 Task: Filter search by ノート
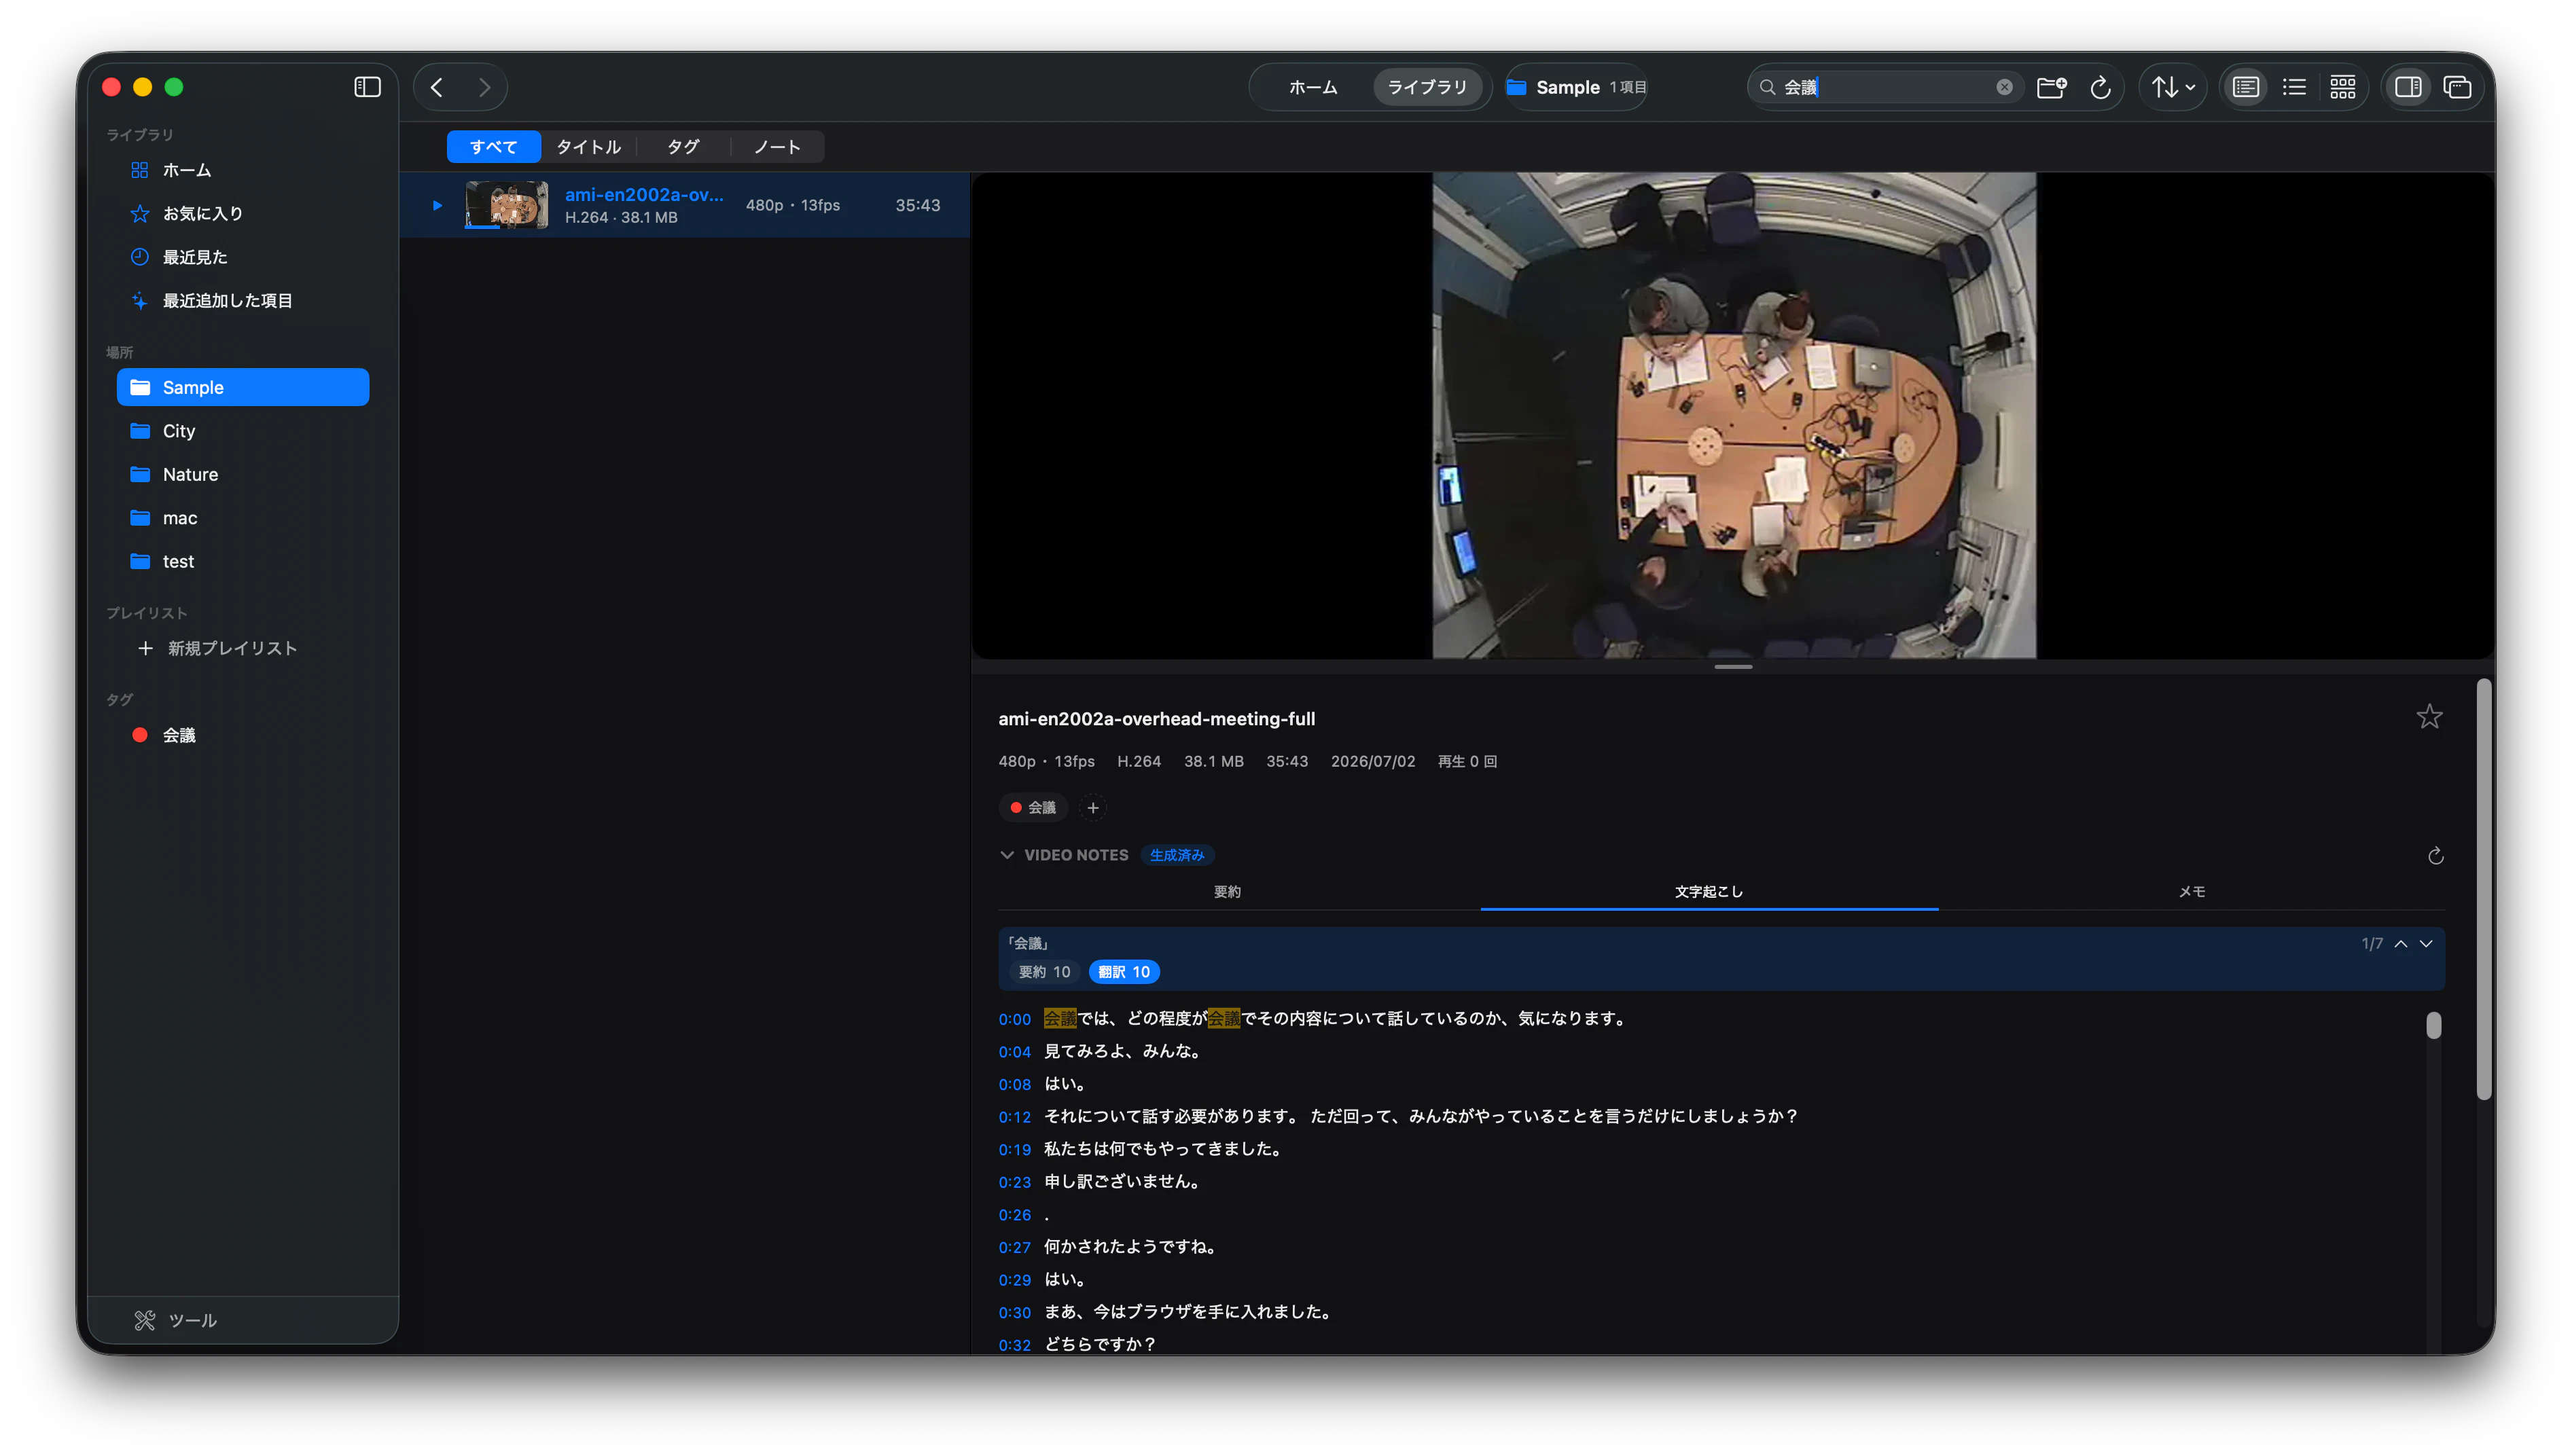[777, 147]
